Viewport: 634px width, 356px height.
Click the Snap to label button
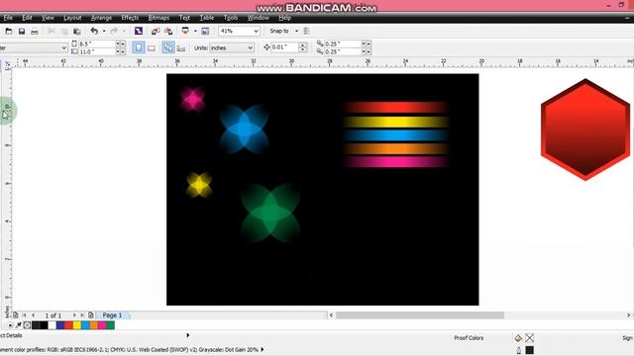tap(279, 31)
